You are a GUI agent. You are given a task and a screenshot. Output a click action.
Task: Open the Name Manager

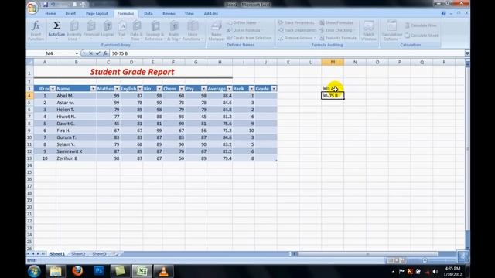(217, 31)
